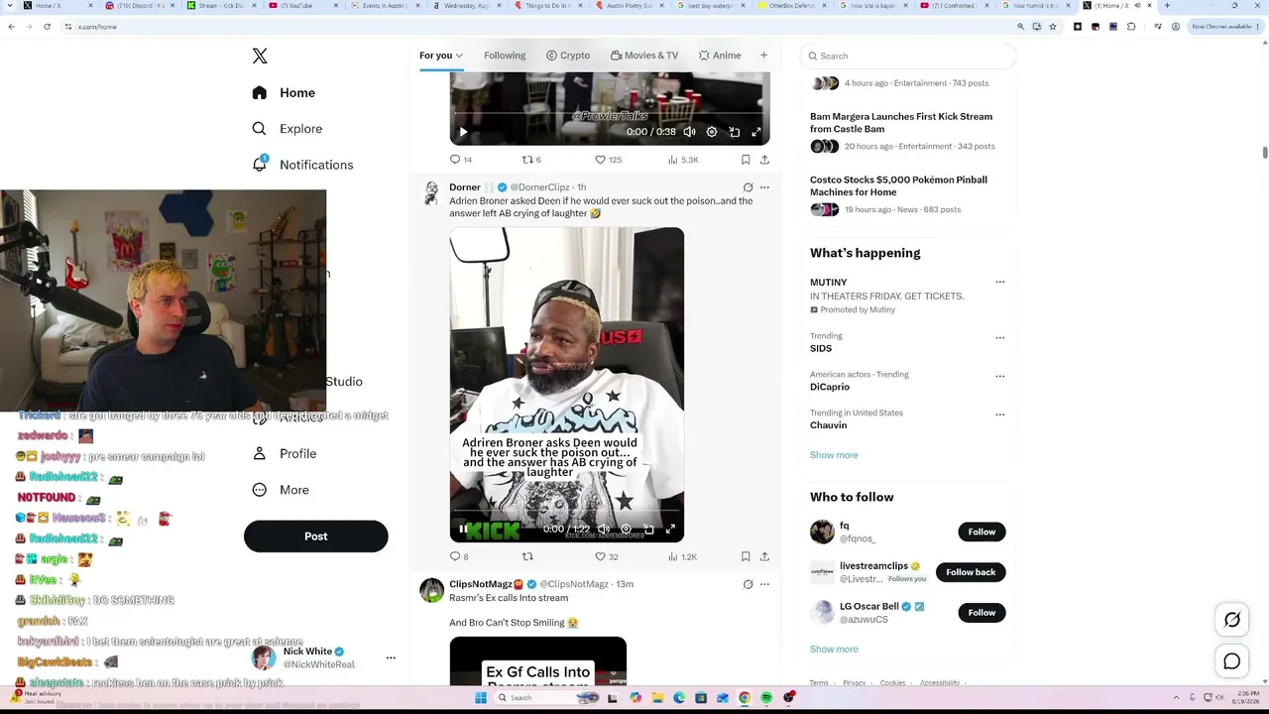Open the Grok floating button
This screenshot has width=1269, height=714.
pyautogui.click(x=1232, y=620)
